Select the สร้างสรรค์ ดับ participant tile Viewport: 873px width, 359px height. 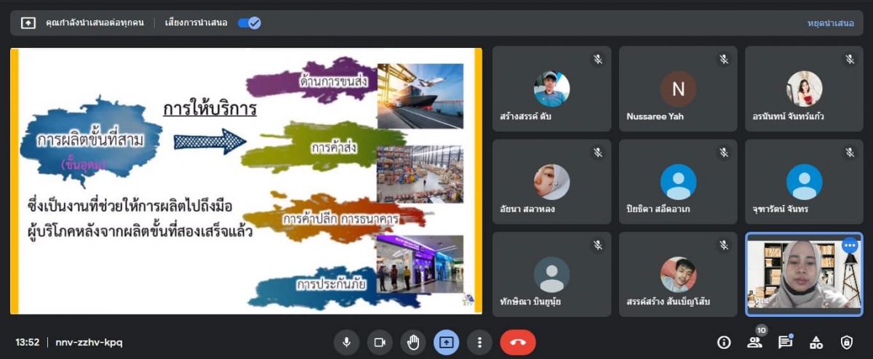tap(551, 89)
